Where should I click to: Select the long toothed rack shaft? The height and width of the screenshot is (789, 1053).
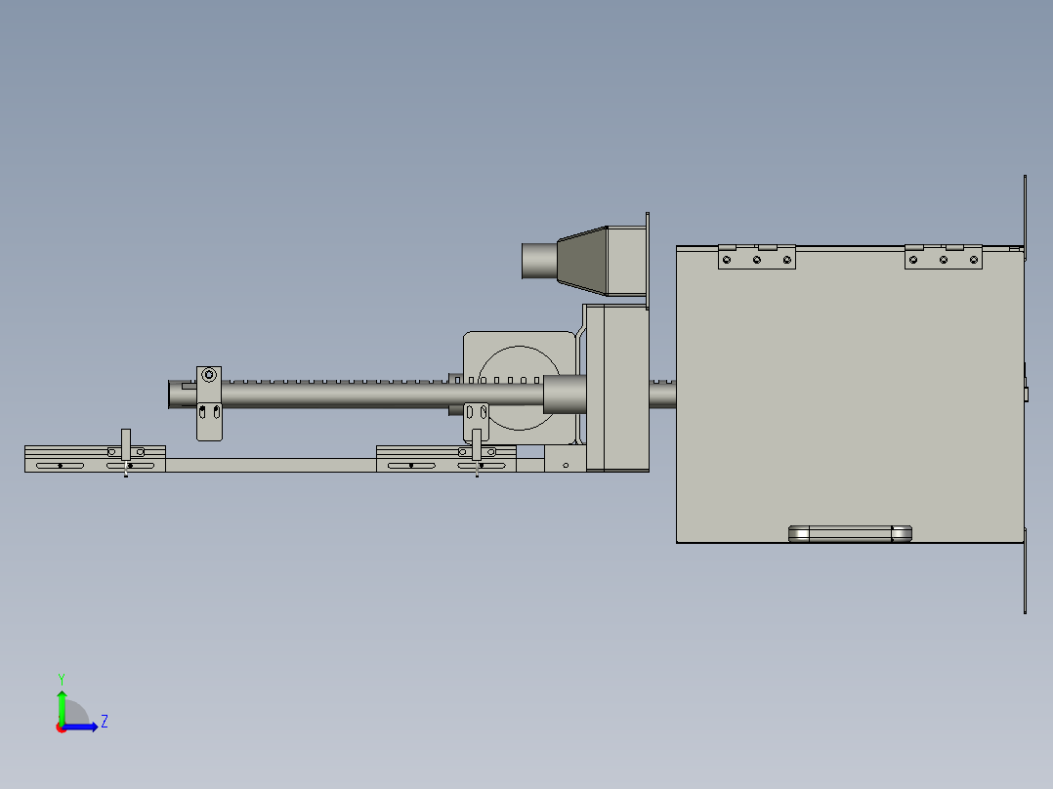pos(342,394)
